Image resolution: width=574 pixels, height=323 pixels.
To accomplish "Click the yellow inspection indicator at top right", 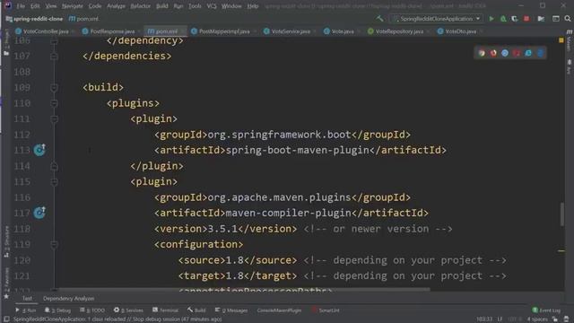I will tap(561, 39).
